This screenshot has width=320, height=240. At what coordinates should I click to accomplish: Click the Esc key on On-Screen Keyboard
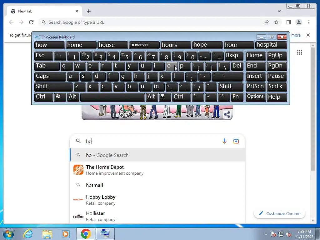coord(44,56)
